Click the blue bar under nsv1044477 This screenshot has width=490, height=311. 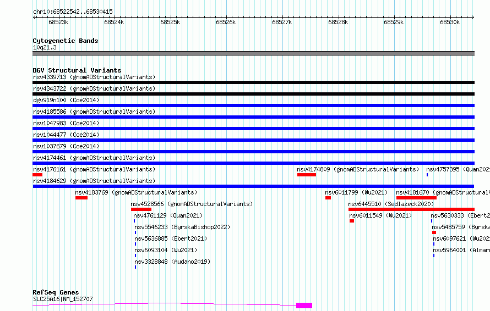(253, 140)
